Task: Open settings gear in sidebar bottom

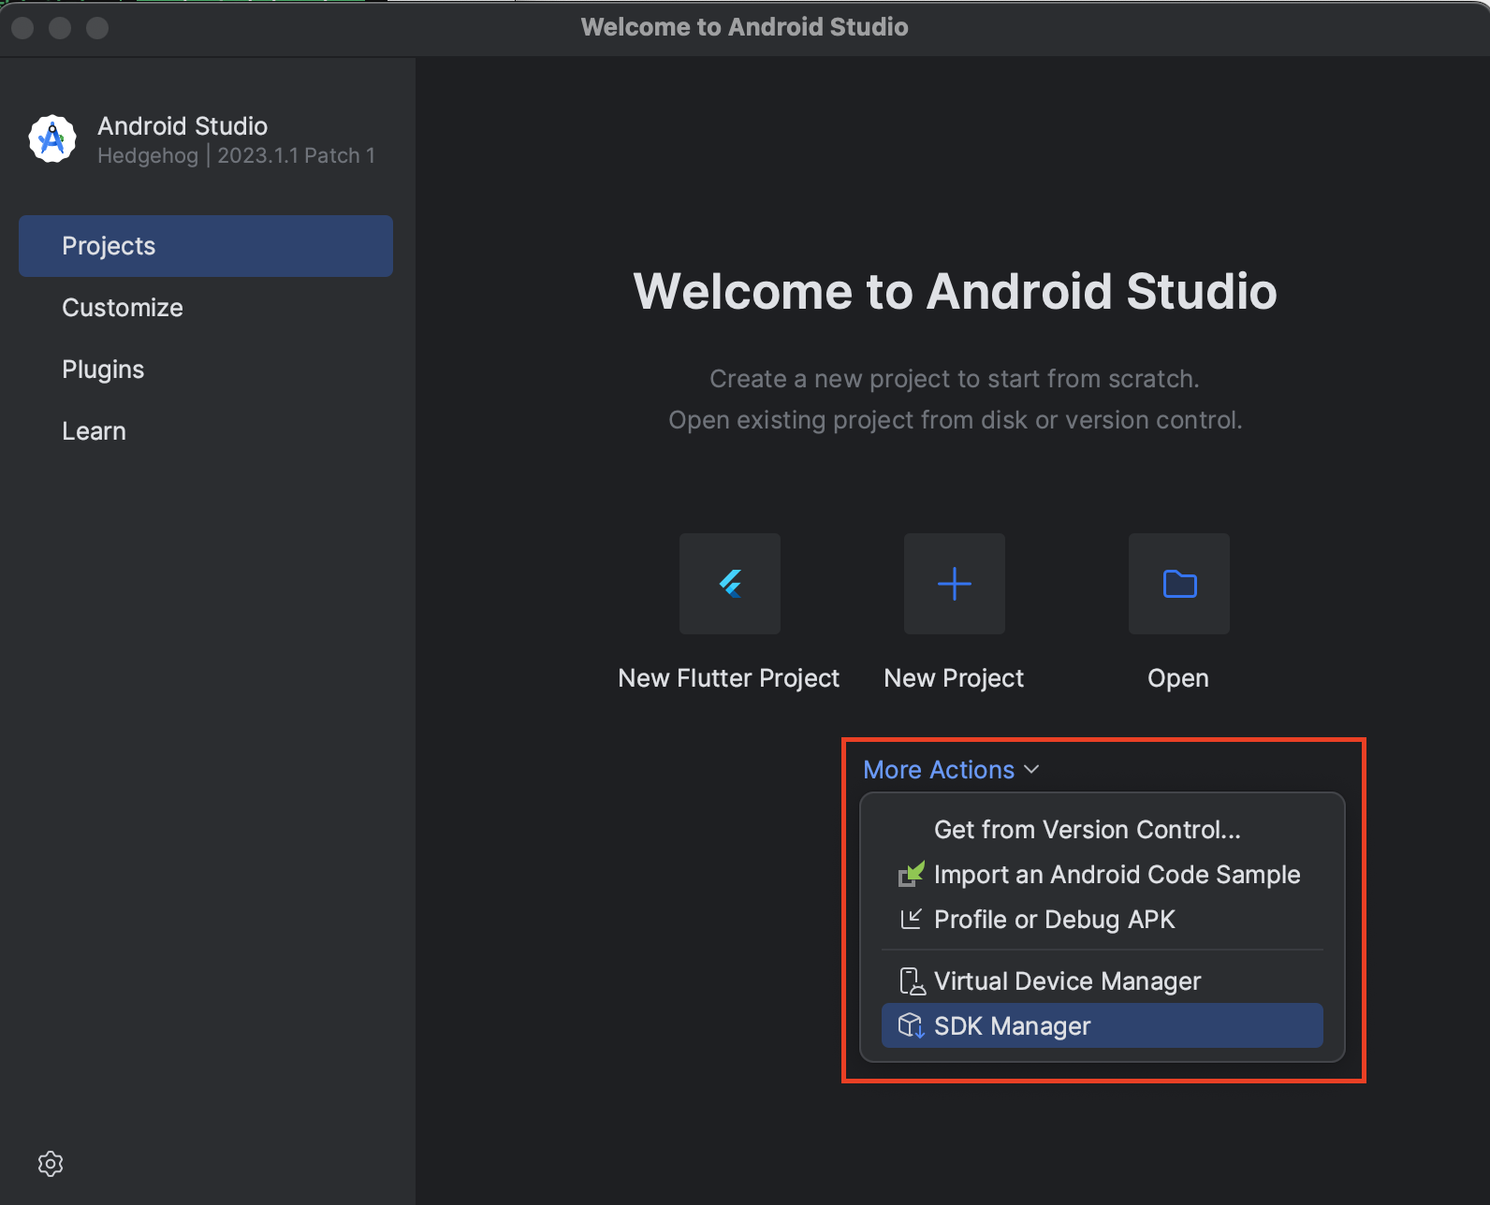Action: point(51,1164)
